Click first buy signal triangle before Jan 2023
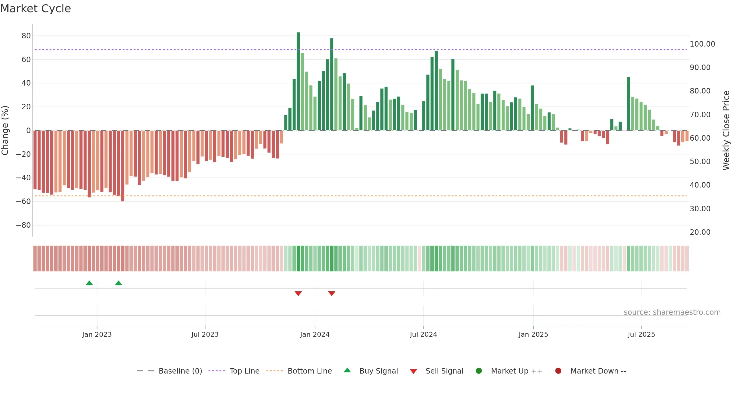Screen dimensions: 731x411 pos(89,283)
